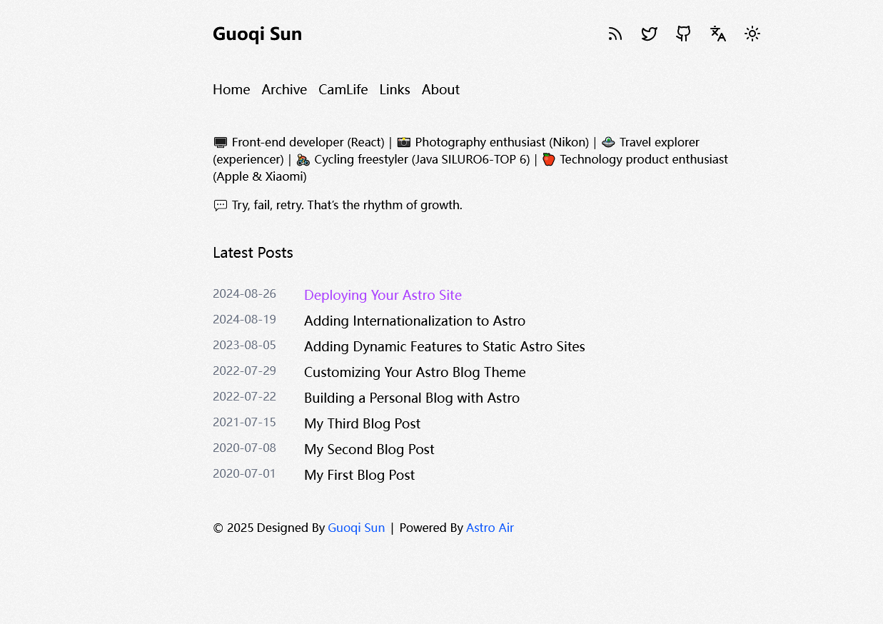
Task: Follow the Astro Air footer link
Action: pos(490,528)
